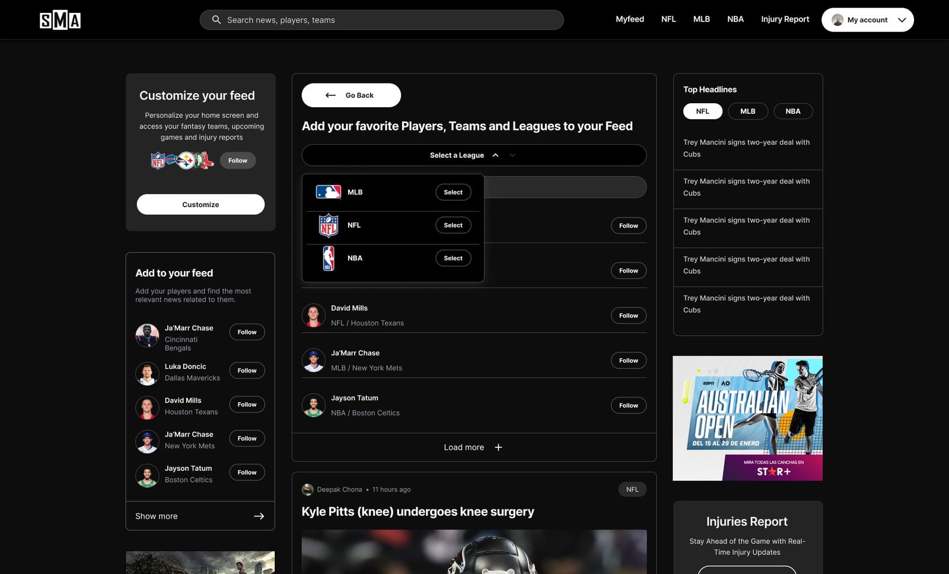Viewport: 949px width, 574px height.
Task: Select the MLB league option
Action: [x=453, y=192]
